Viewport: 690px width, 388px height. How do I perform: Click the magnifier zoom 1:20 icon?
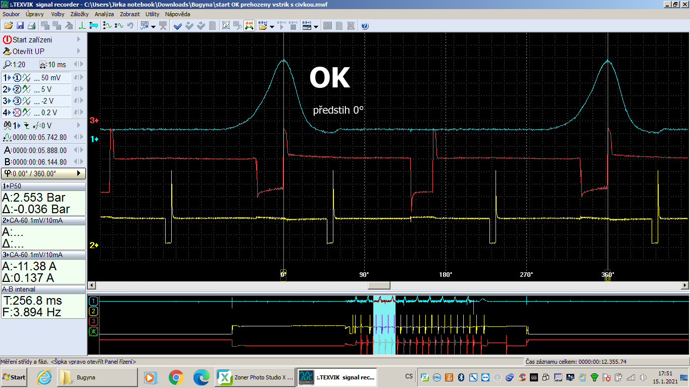point(7,65)
